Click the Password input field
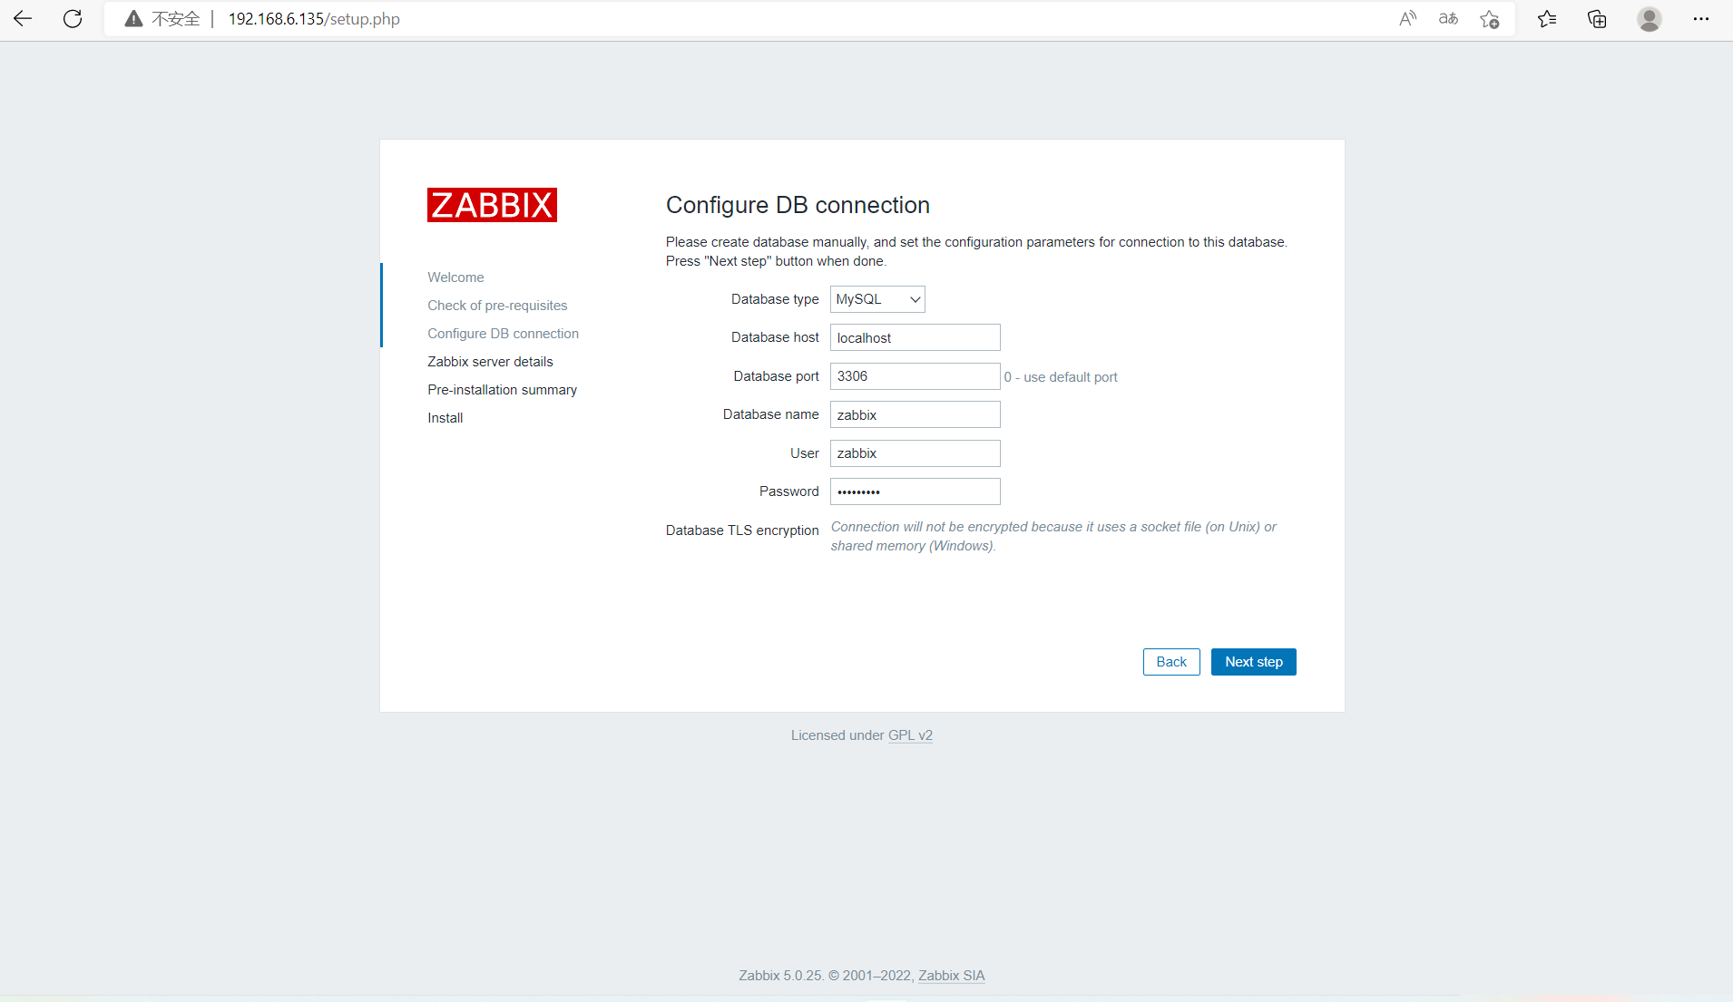The width and height of the screenshot is (1733, 1002). 915,491
